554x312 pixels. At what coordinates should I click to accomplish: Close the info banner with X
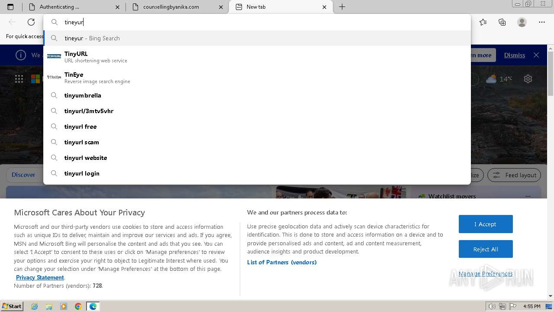click(x=536, y=55)
